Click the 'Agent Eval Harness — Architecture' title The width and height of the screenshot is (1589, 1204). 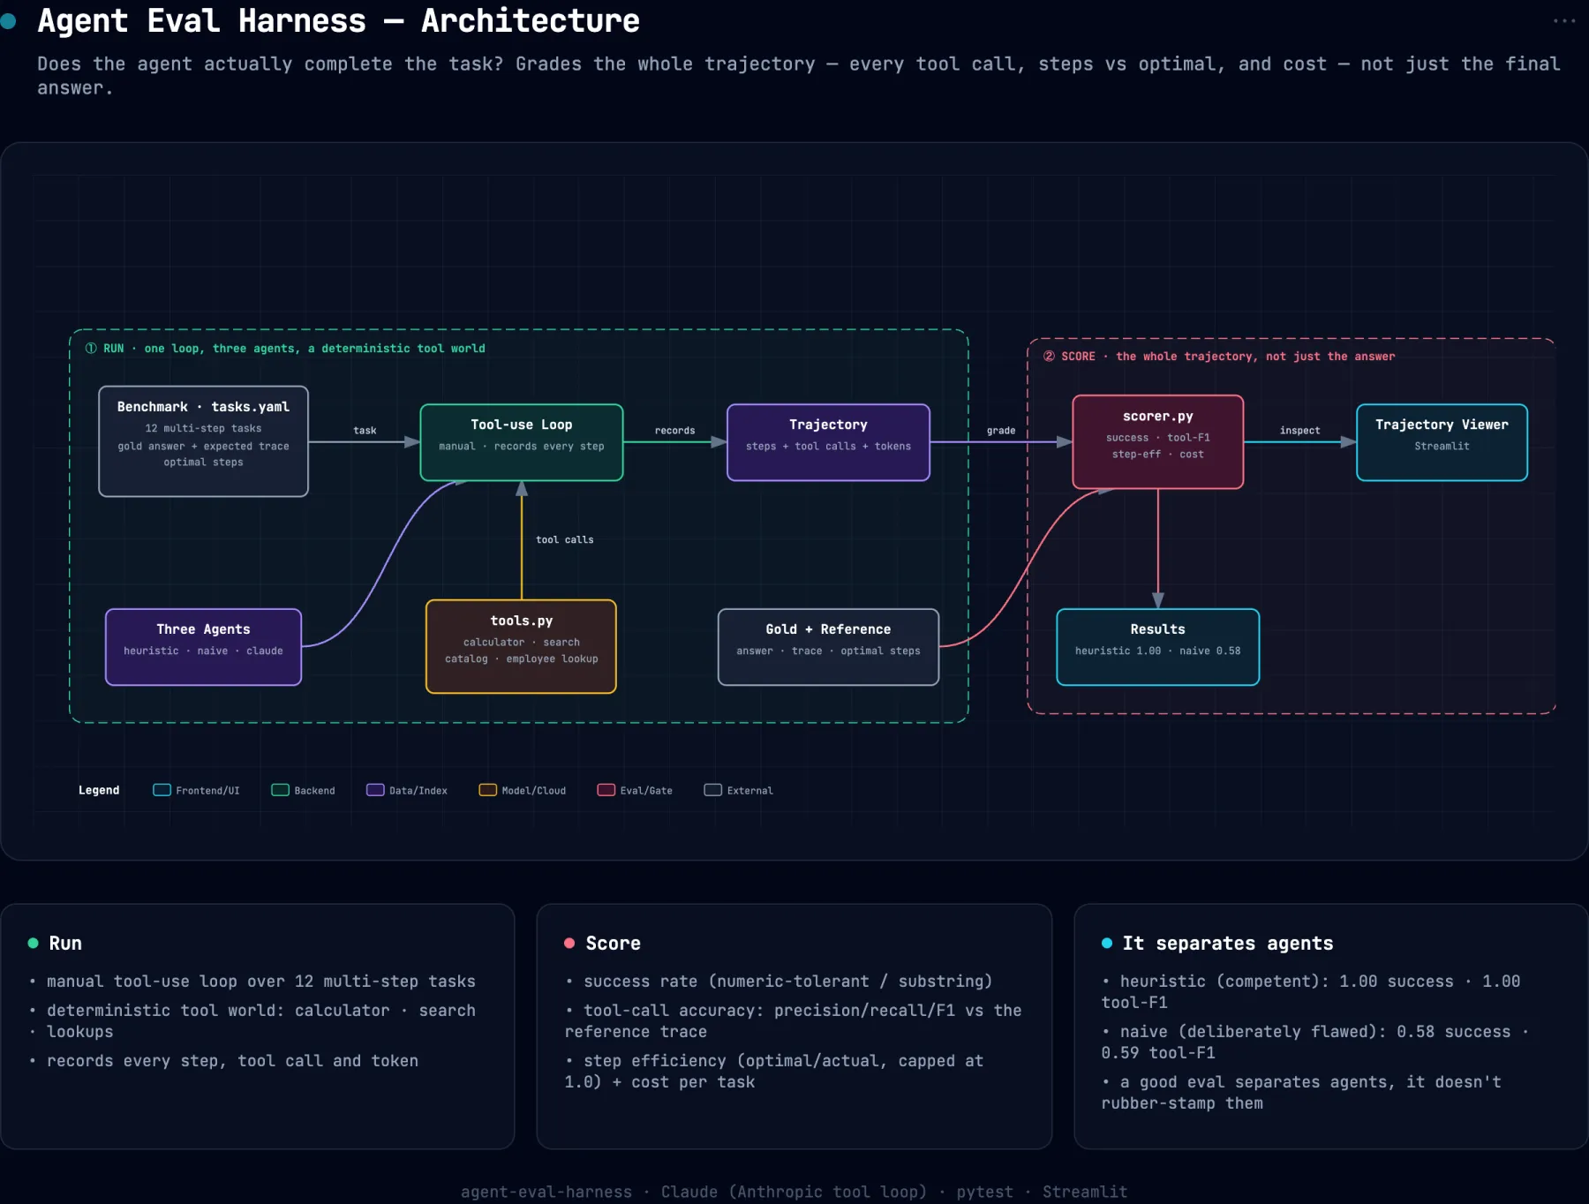pos(338,21)
